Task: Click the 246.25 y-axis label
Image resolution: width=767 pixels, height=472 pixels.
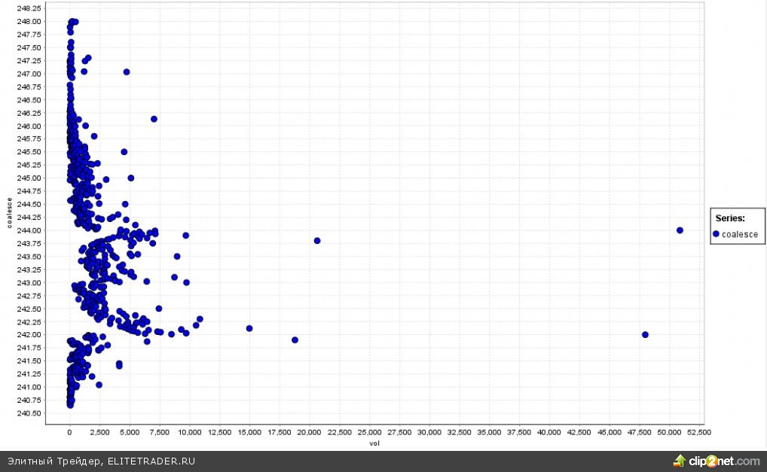Action: 29,113
